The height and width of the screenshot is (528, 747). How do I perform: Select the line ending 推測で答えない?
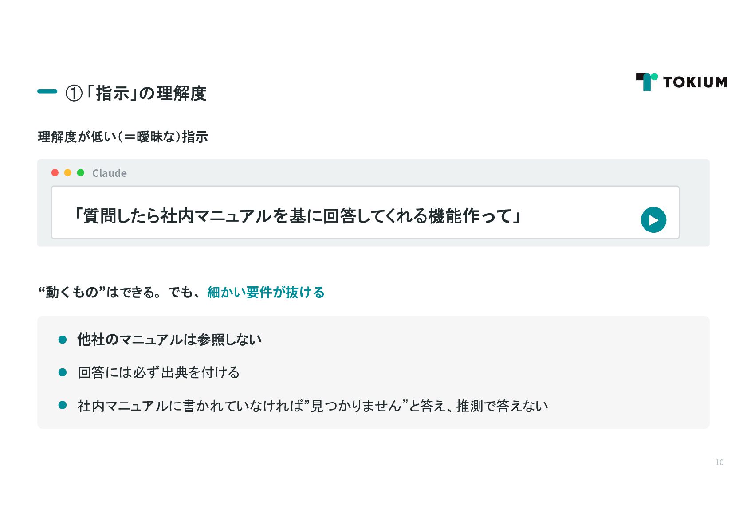click(x=313, y=406)
